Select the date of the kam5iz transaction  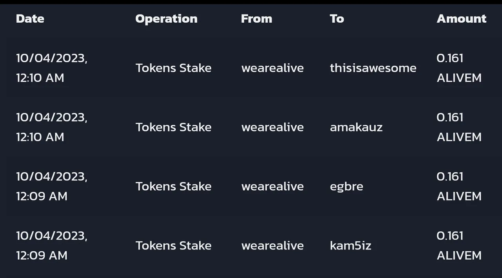point(51,246)
